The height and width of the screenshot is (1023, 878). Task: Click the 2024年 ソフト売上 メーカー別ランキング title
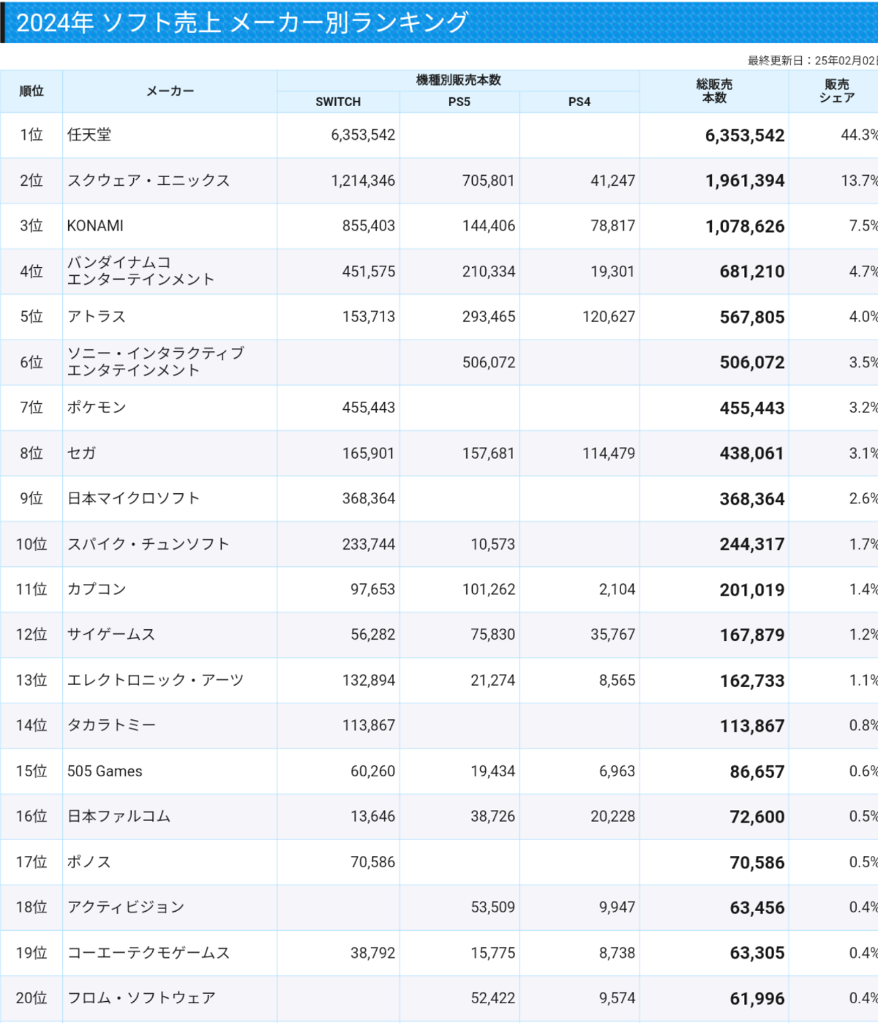point(241,22)
